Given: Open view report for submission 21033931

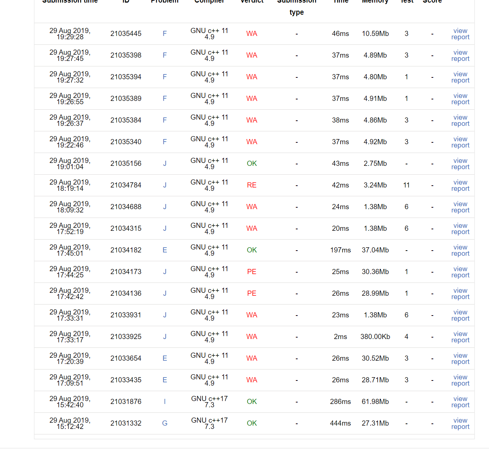Looking at the screenshot, I should coord(460,315).
